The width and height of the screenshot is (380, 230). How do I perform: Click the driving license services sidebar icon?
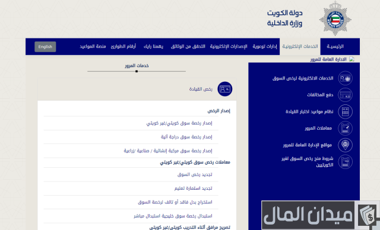tap(346, 78)
